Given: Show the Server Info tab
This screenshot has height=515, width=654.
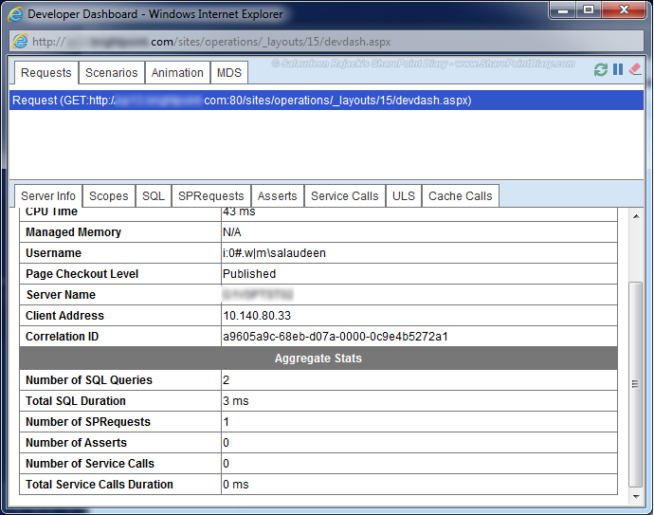Looking at the screenshot, I should (x=48, y=195).
